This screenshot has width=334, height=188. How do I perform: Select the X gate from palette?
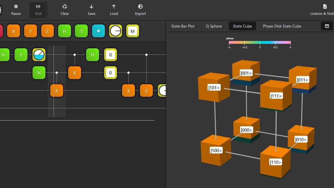[13, 31]
